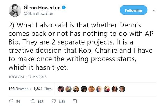165x108 pixels.
Task: Click the blue verified badge
Action: point(64,8)
